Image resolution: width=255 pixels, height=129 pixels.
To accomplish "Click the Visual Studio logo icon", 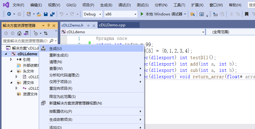I will (x=6, y=5).
